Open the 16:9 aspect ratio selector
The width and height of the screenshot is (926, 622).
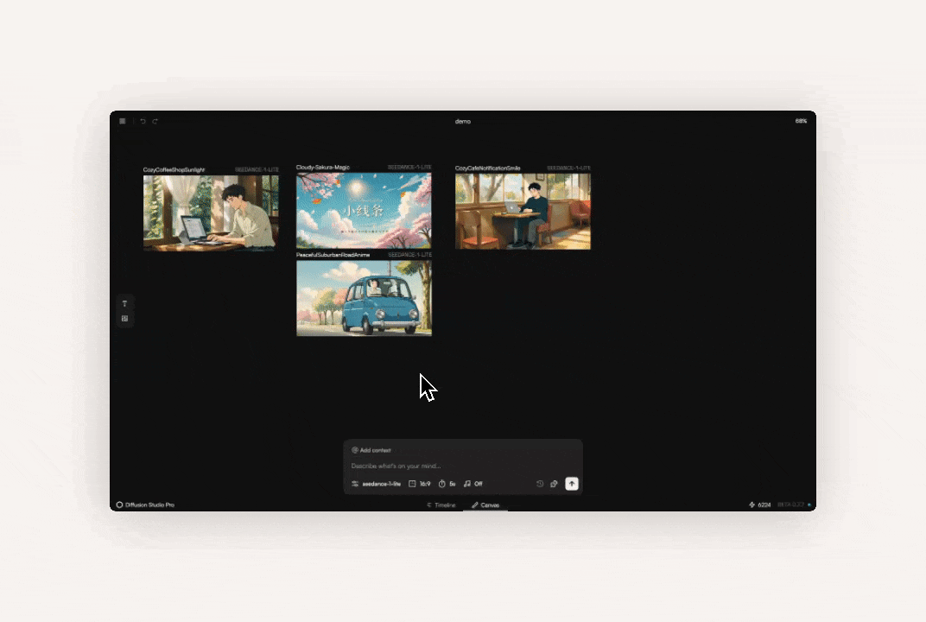coord(422,484)
